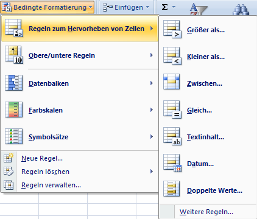The height and width of the screenshot is (219, 257).
Task: Select Regeln zum Hervorheben von Zellen
Action: [80, 29]
